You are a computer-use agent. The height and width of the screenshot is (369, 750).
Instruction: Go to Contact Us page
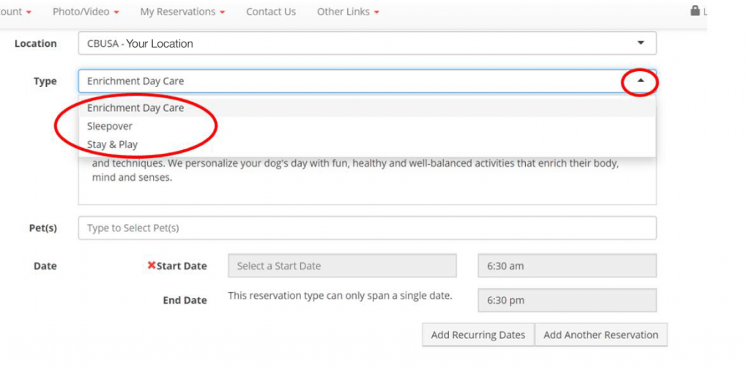(x=271, y=12)
